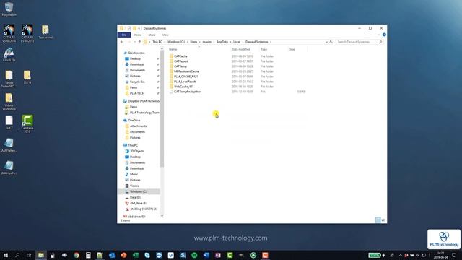The width and height of the screenshot is (462, 260).
Task: Select Windows (C:) in navigation pane
Action: pyautogui.click(x=139, y=191)
